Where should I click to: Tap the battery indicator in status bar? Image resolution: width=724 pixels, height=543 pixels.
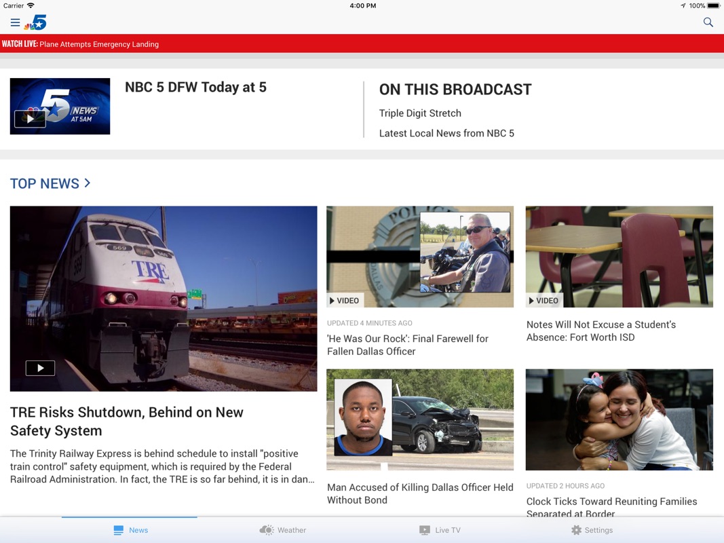point(713,5)
